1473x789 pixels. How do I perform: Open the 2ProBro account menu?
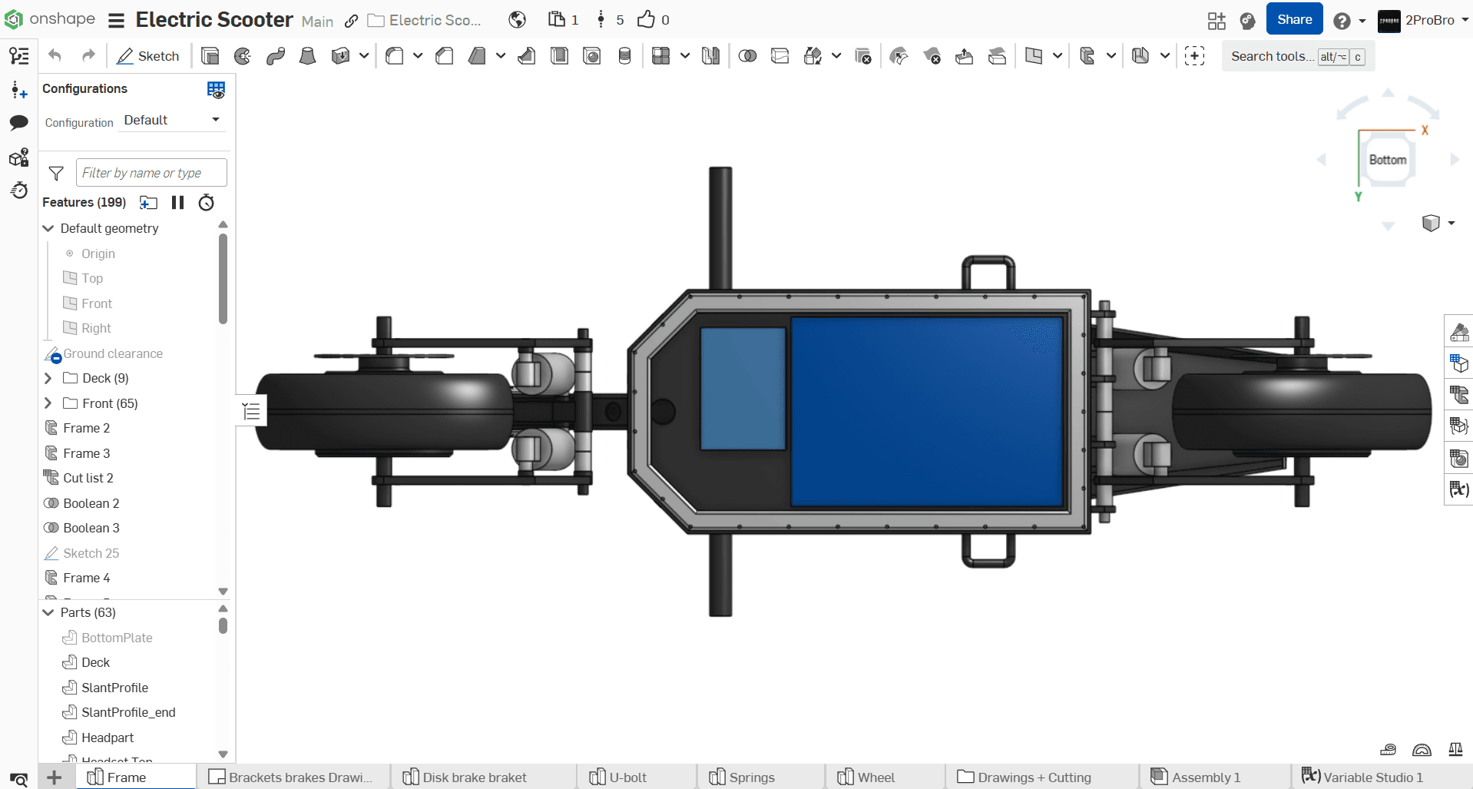point(1422,21)
